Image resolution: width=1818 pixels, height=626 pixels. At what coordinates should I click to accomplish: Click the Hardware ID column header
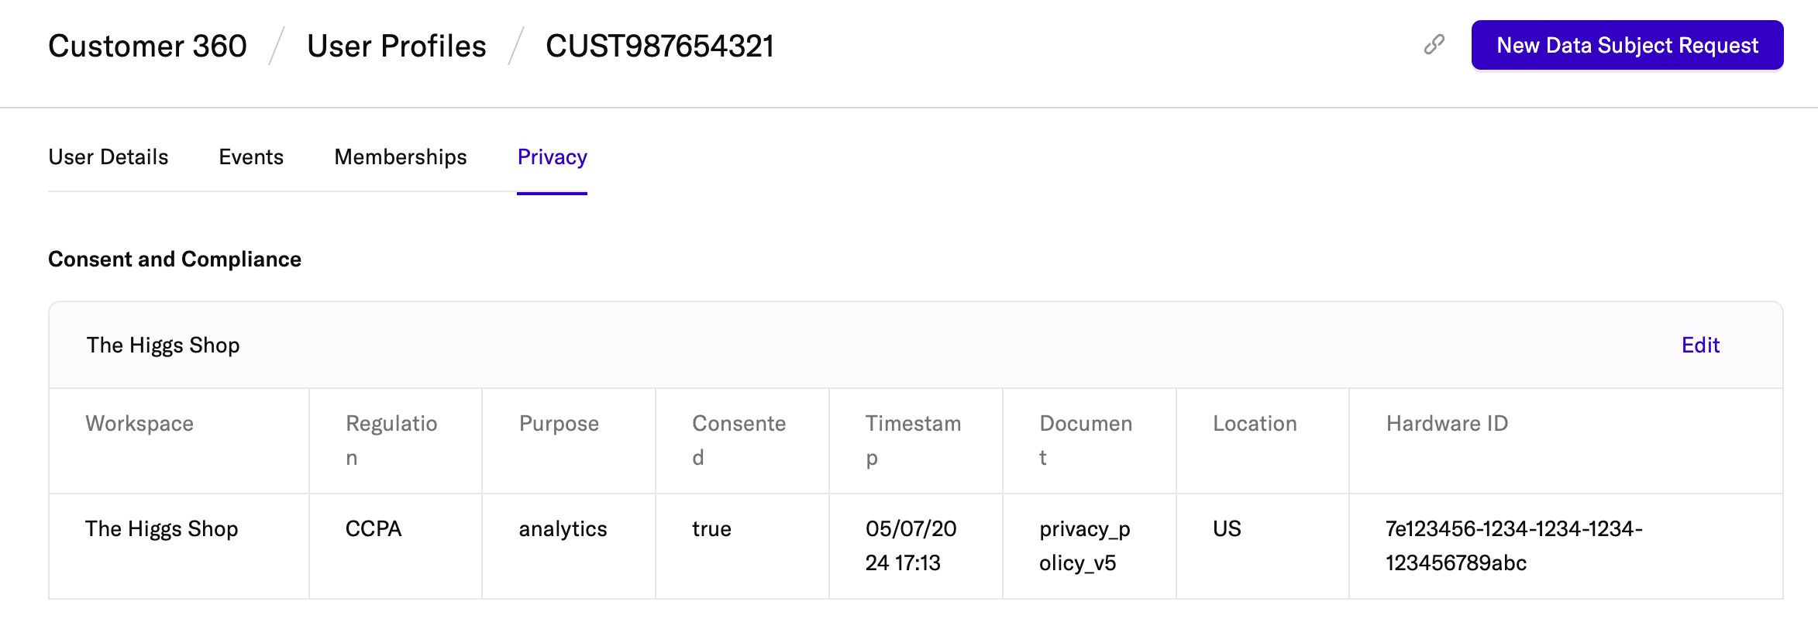click(1447, 424)
